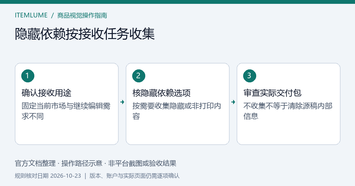Open the ITEMLUME breadcrumb link
The image size is (355, 186).
(x=31, y=15)
